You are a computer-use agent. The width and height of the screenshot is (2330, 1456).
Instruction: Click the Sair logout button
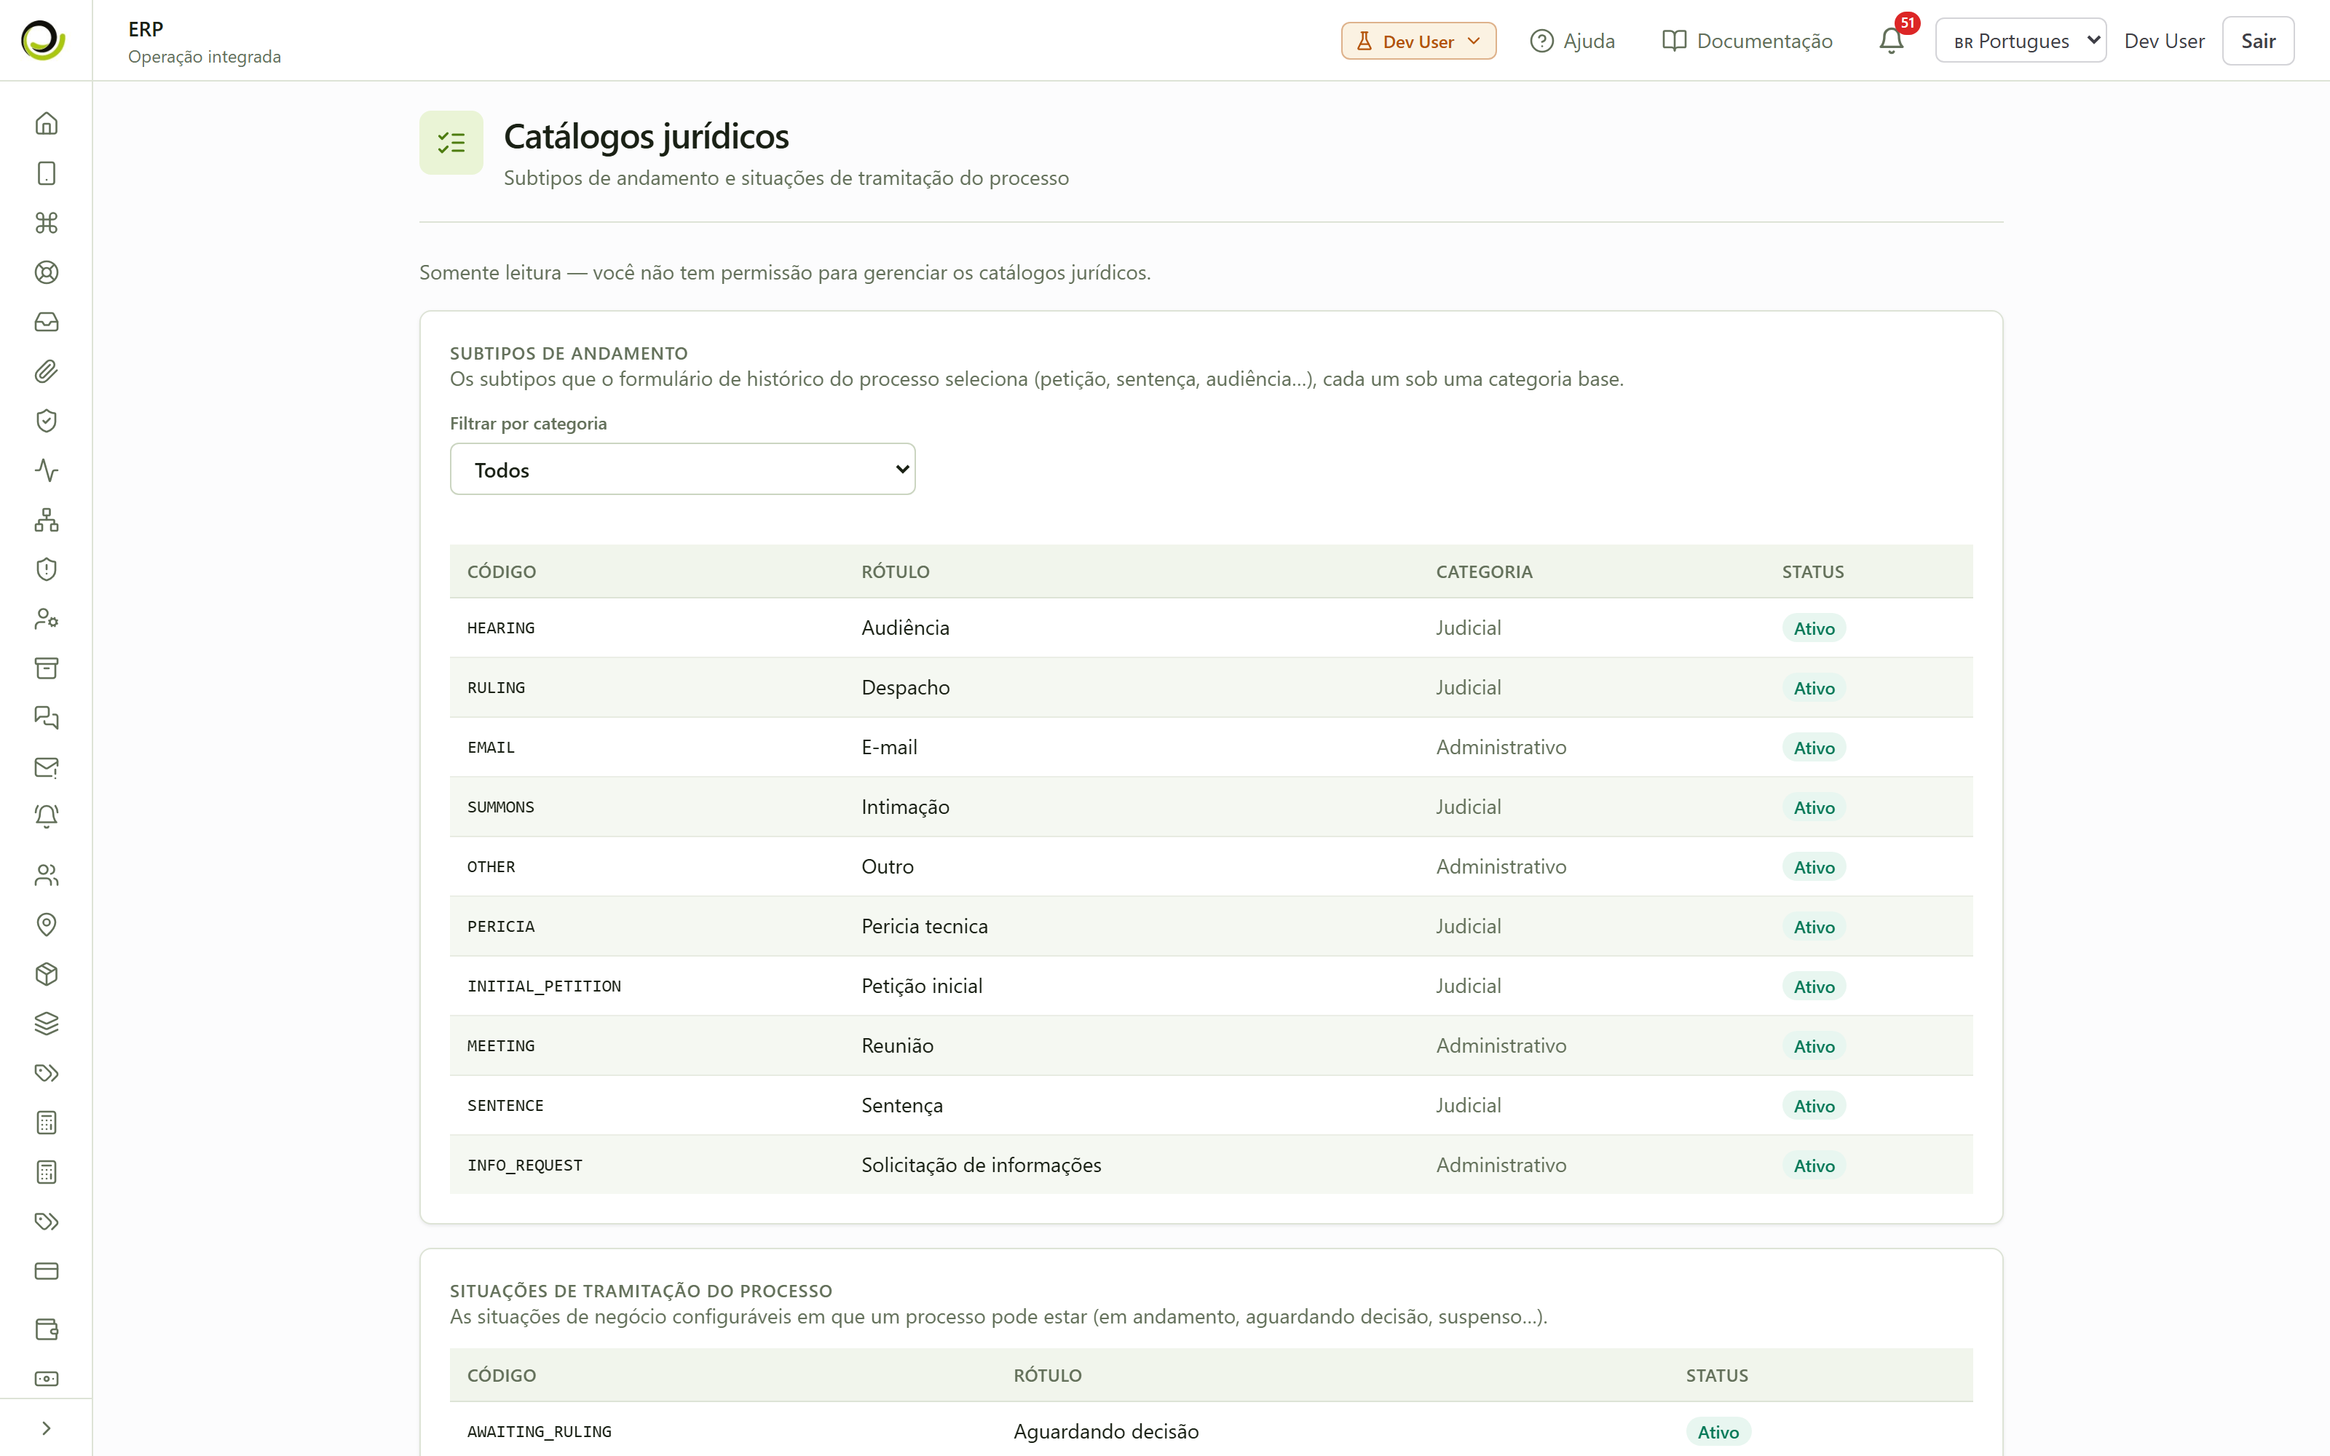coord(2258,41)
